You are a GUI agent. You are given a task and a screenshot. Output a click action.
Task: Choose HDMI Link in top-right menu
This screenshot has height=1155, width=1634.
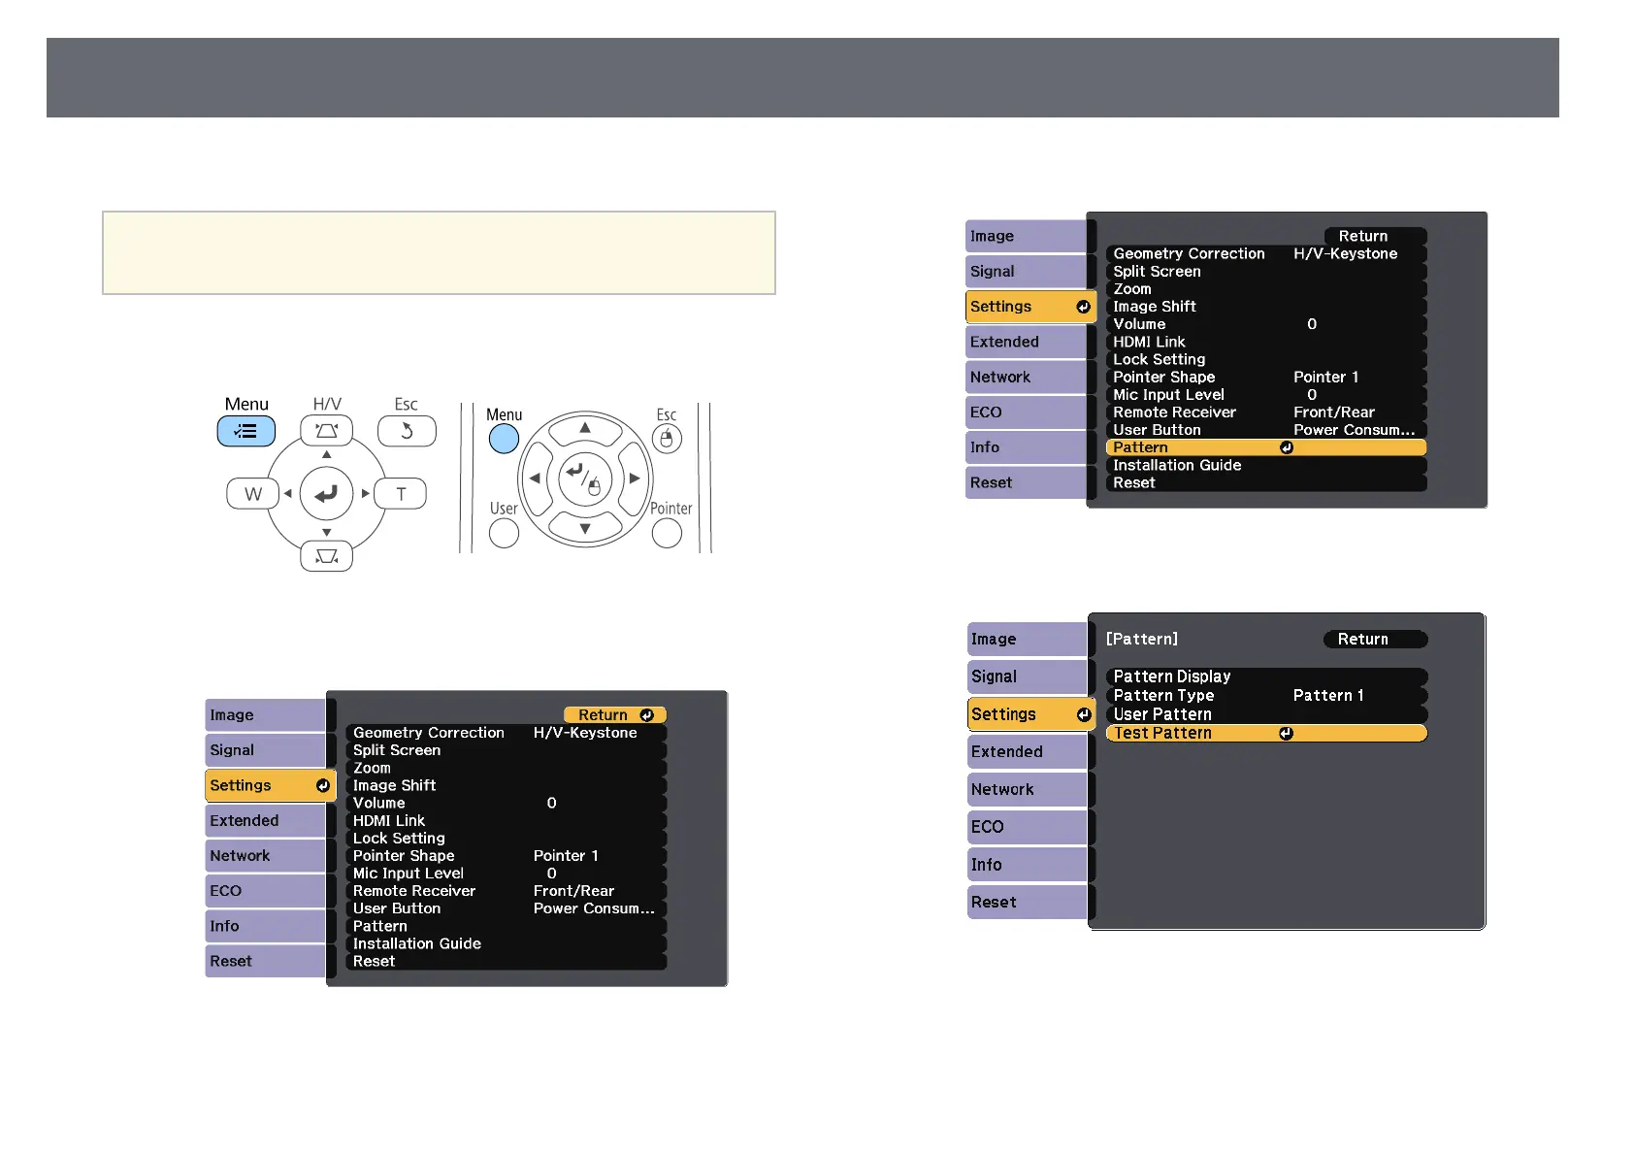pyautogui.click(x=1266, y=342)
